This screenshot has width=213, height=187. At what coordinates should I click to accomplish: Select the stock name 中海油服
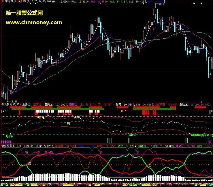point(10,1)
